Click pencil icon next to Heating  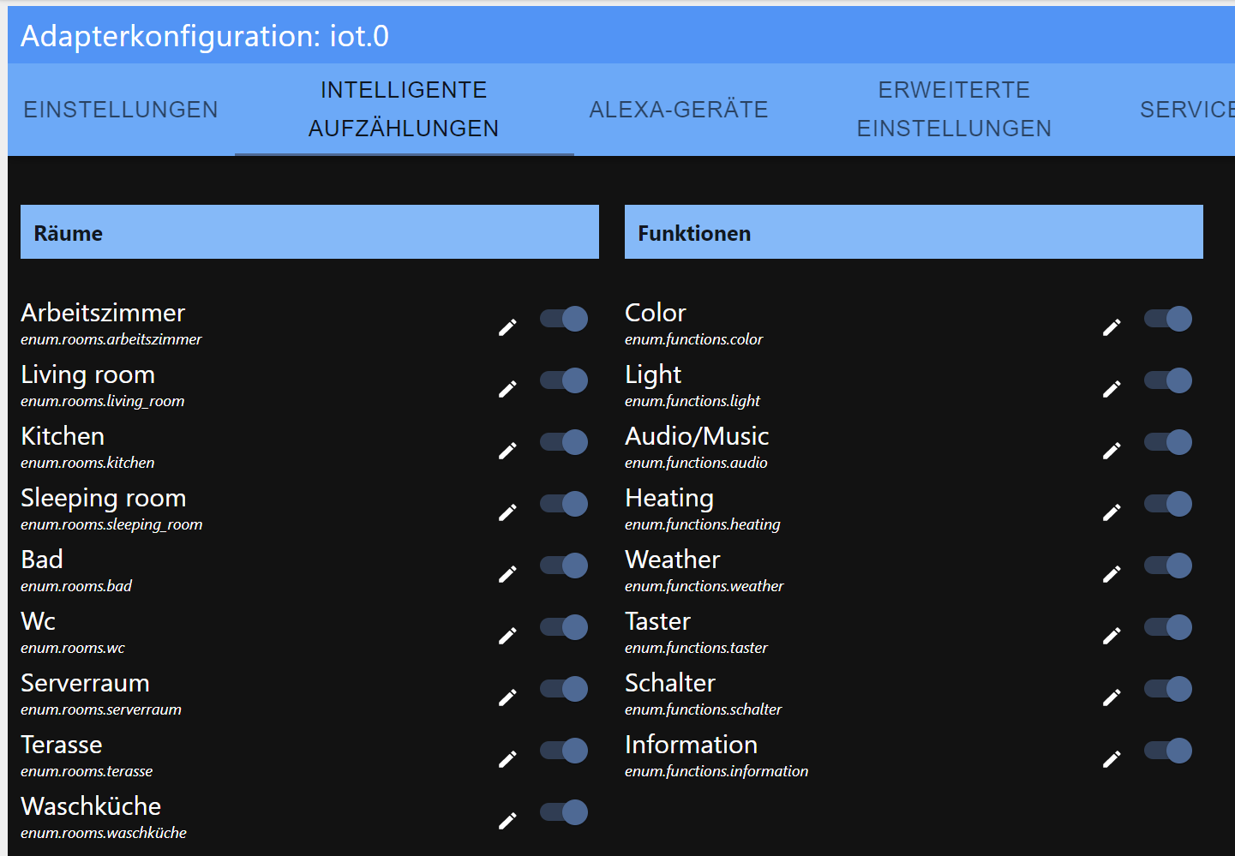point(1112,512)
